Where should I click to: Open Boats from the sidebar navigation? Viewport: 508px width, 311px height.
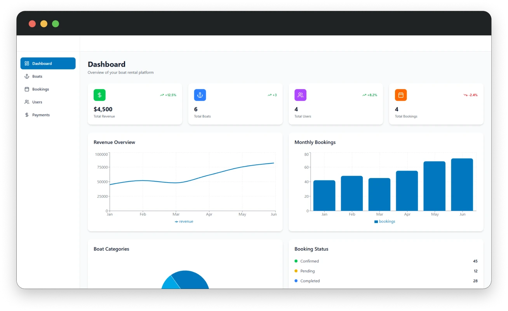[x=37, y=76]
